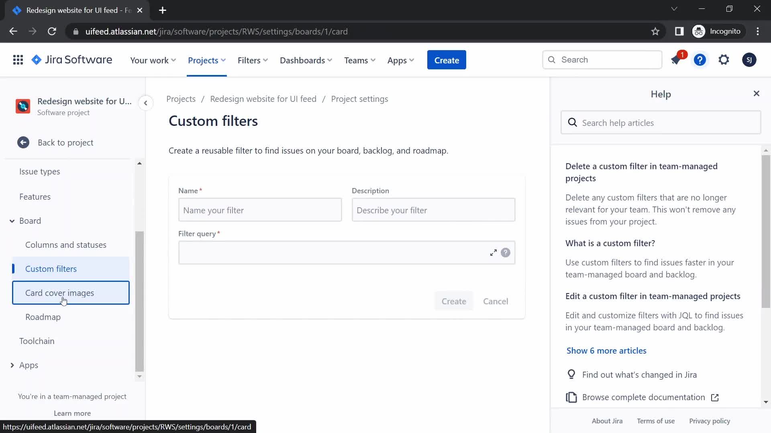Open the app switcher grid icon
The height and width of the screenshot is (433, 771).
tap(18, 60)
